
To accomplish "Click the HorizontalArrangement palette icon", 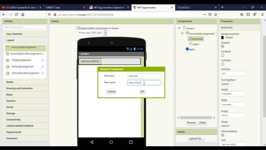I will click(x=7, y=47).
